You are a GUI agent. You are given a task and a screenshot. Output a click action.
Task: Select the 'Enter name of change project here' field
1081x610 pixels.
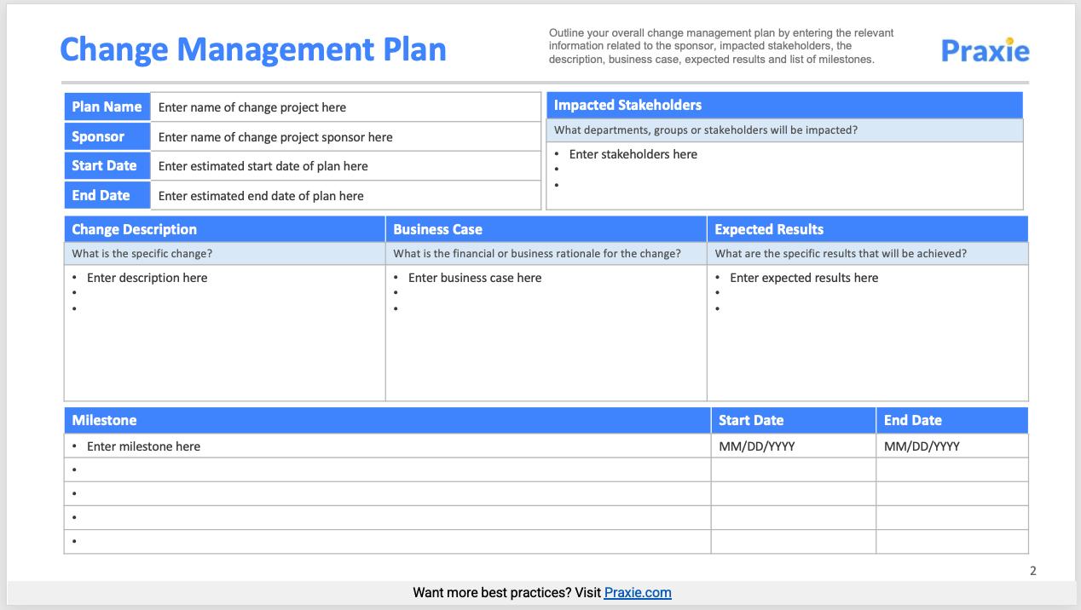click(345, 107)
